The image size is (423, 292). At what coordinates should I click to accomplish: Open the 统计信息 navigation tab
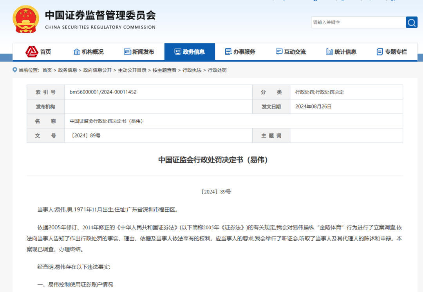341,52
